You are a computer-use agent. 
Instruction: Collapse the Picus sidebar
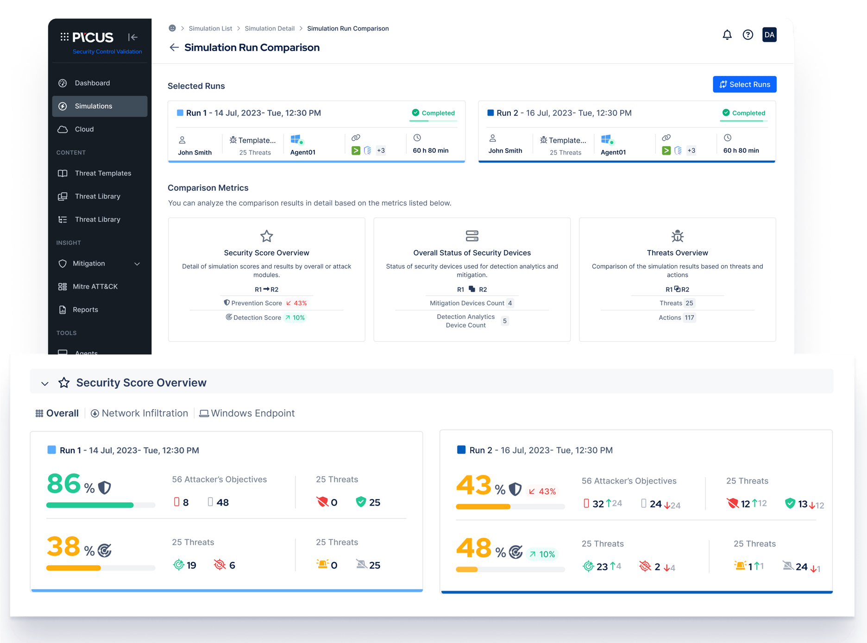[x=133, y=37]
